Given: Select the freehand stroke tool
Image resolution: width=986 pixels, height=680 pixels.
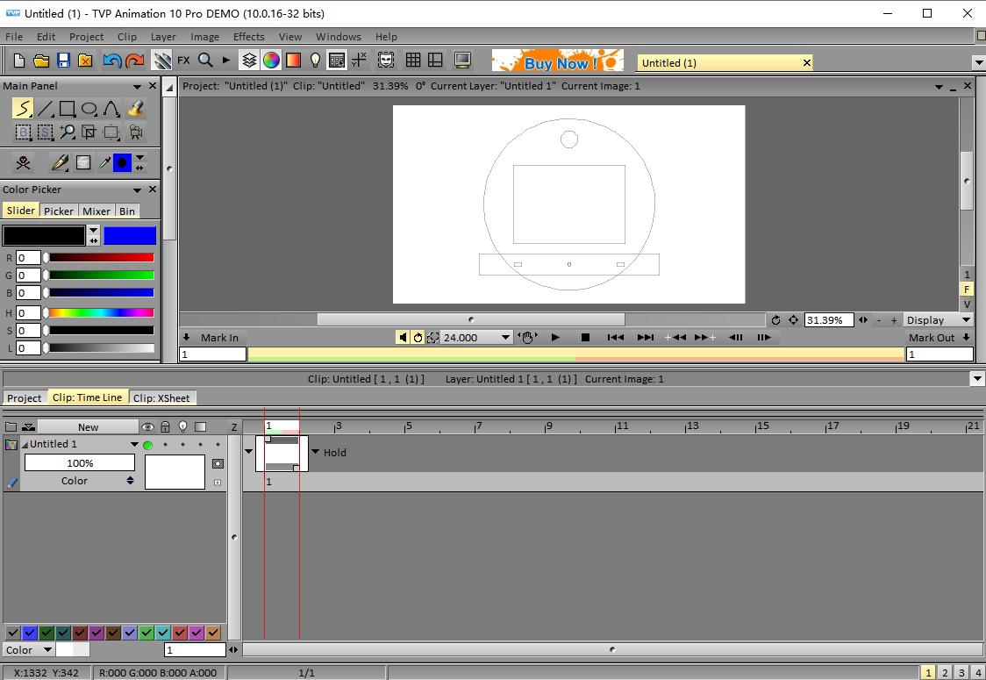Looking at the screenshot, I should tap(23, 108).
